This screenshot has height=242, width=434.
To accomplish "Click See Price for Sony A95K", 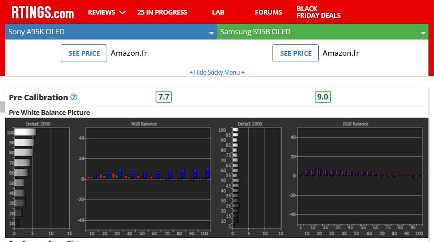I will [84, 53].
